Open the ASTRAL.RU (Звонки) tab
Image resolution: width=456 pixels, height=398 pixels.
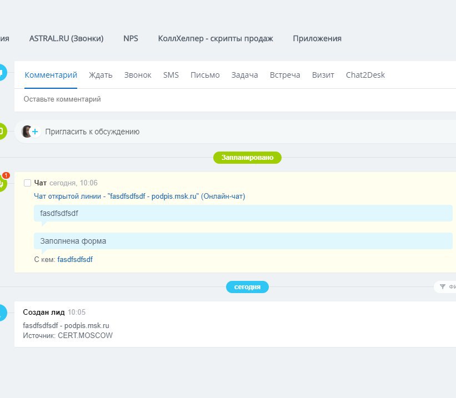(66, 38)
